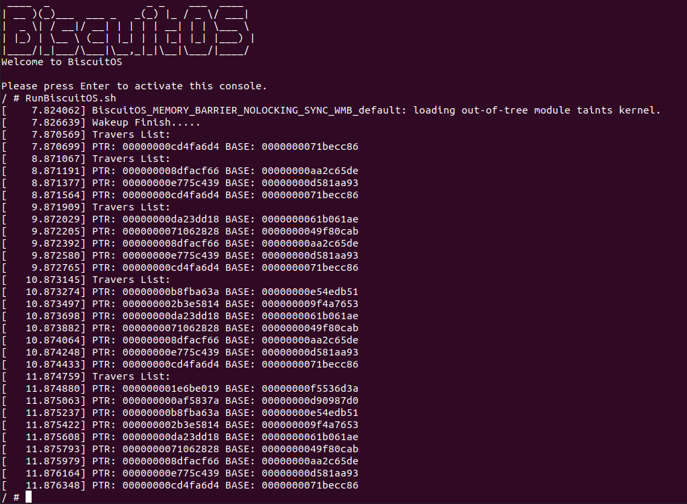Click the 'Welcome to BiscuitOS' line
The width and height of the screenshot is (687, 504).
(61, 62)
